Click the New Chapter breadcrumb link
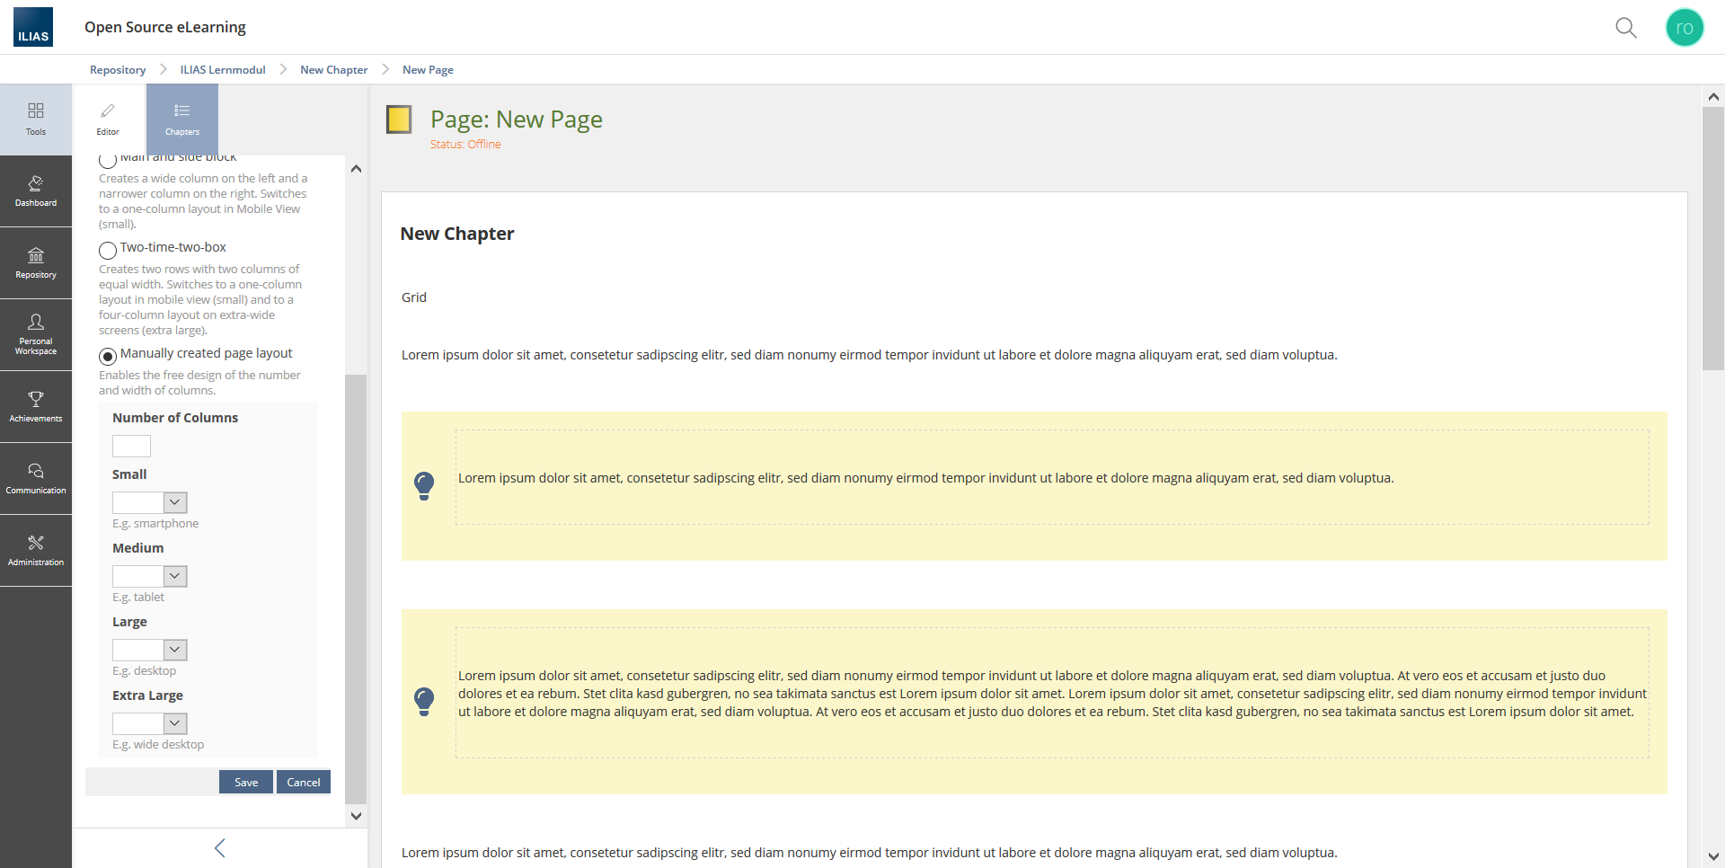Screen dimensions: 1725x868 click(333, 70)
